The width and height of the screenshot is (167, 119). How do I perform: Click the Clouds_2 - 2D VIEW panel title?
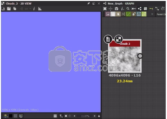[19, 4]
